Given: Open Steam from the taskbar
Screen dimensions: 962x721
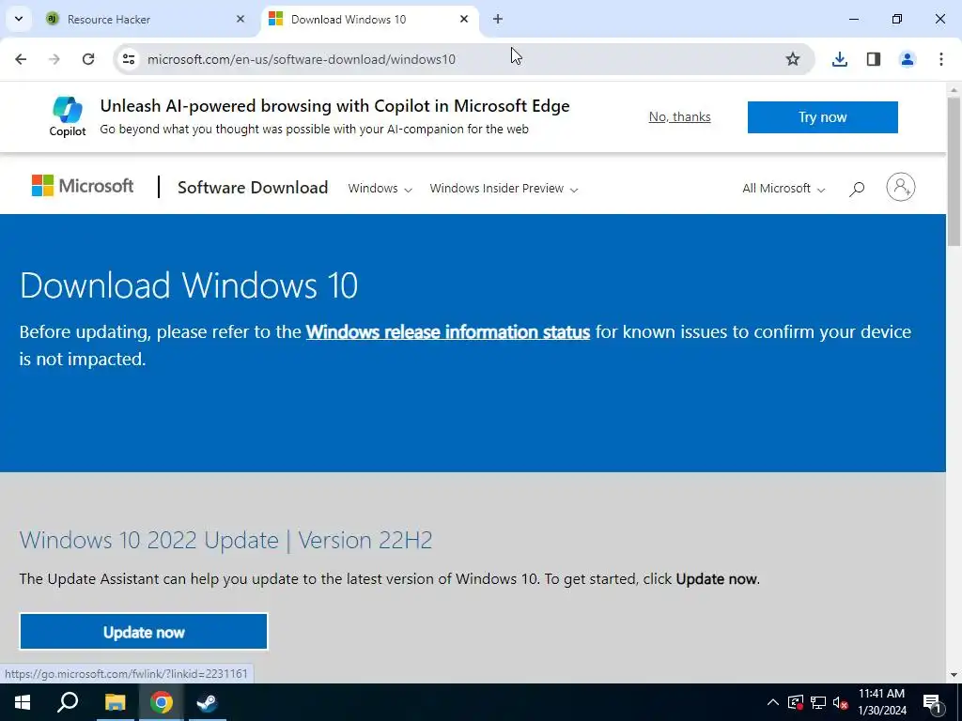Looking at the screenshot, I should coord(208,702).
